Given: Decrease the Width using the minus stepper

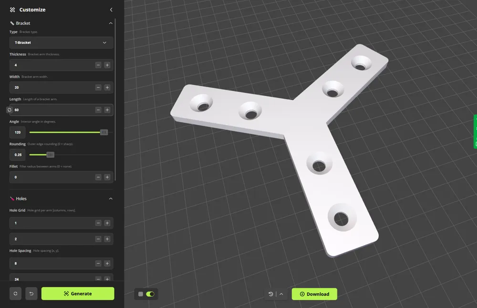Looking at the screenshot, I should pyautogui.click(x=98, y=87).
